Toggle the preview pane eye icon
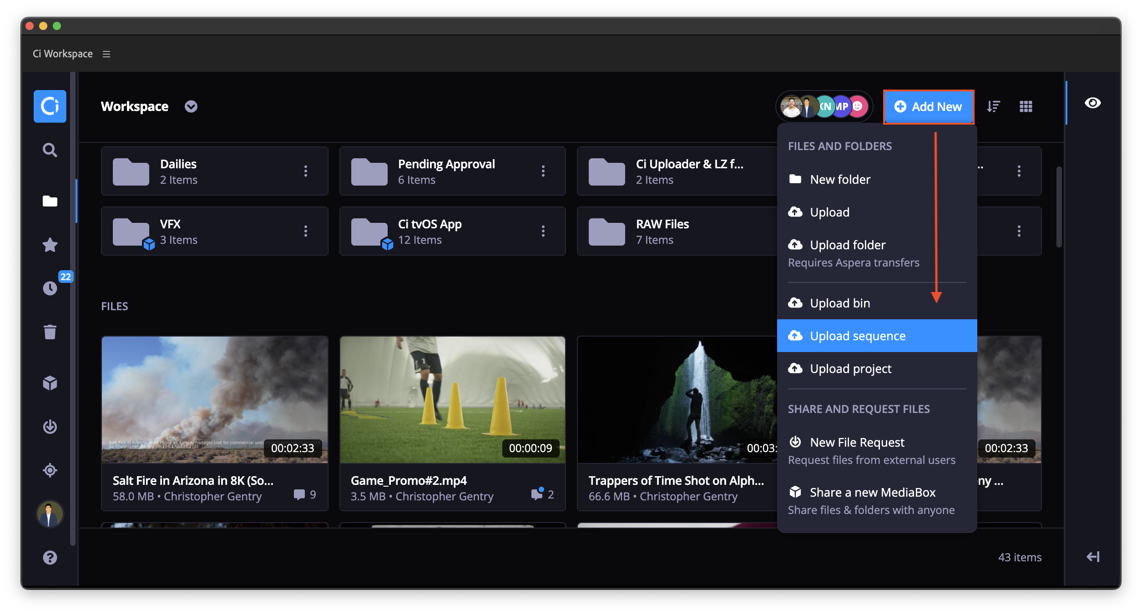 pos(1093,103)
